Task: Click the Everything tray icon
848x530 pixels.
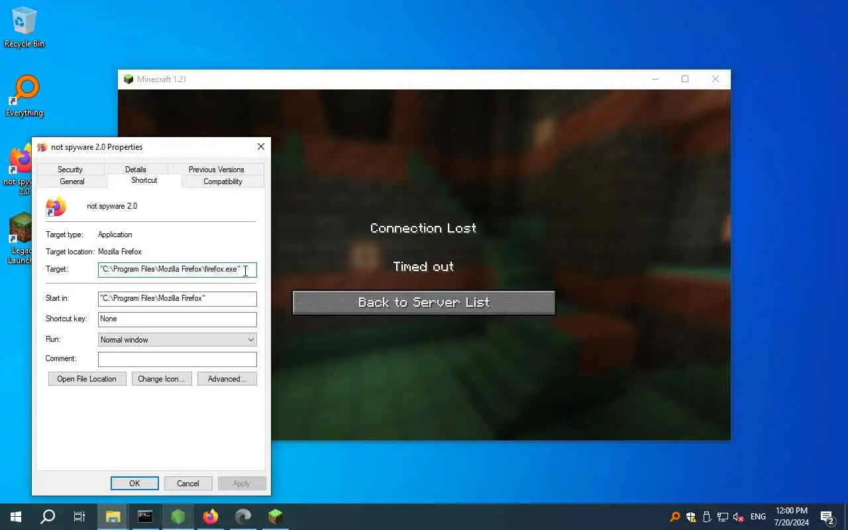Action: [675, 517]
